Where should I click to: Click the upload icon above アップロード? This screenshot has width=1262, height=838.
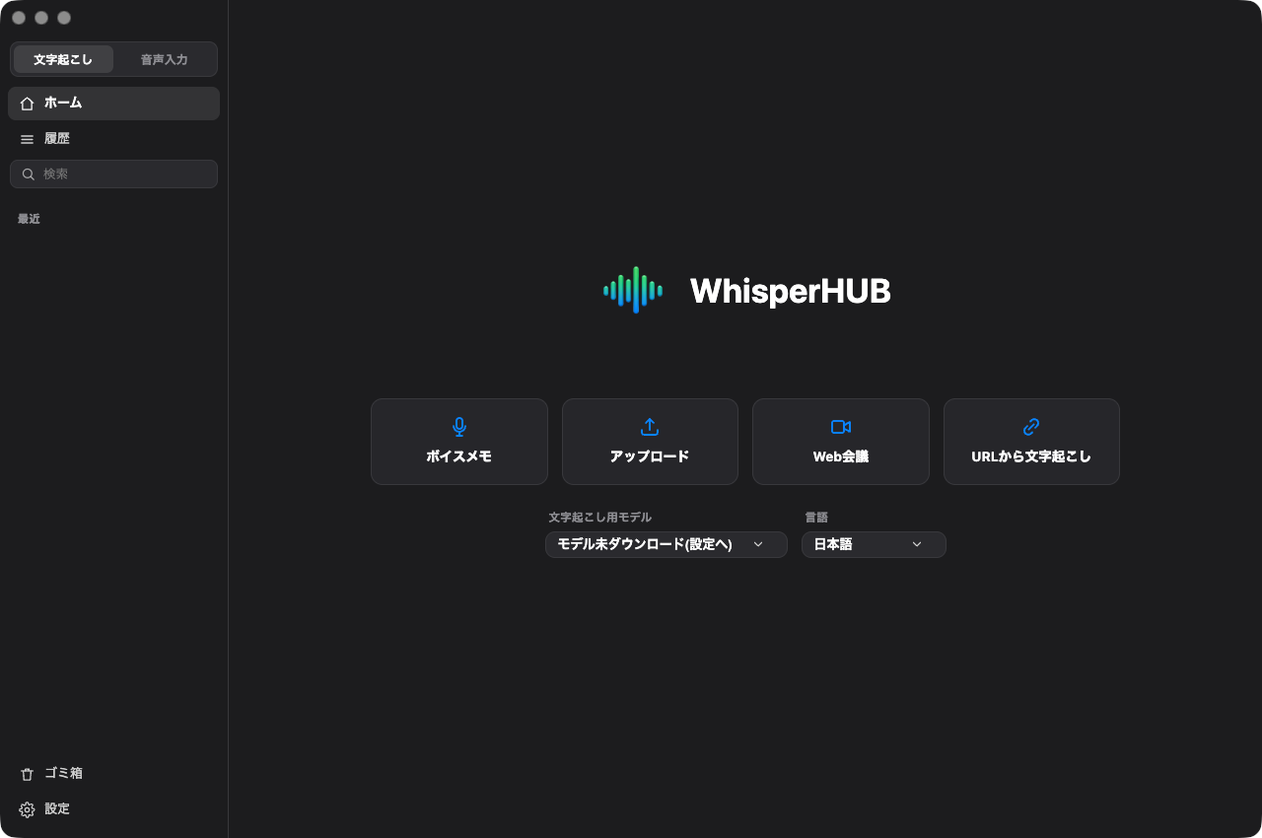coord(650,427)
